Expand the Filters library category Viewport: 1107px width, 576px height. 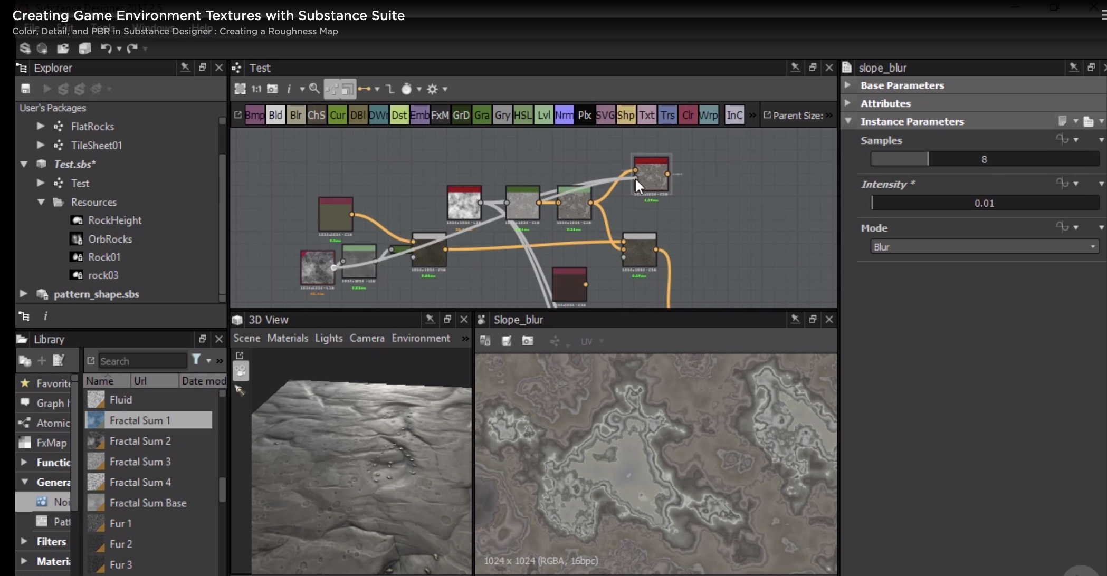24,541
